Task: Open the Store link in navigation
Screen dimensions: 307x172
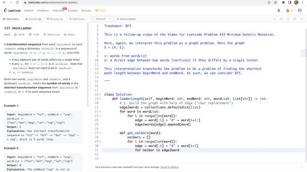Action: point(100,11)
